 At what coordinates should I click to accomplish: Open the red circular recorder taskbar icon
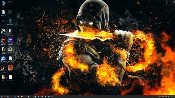52,97
